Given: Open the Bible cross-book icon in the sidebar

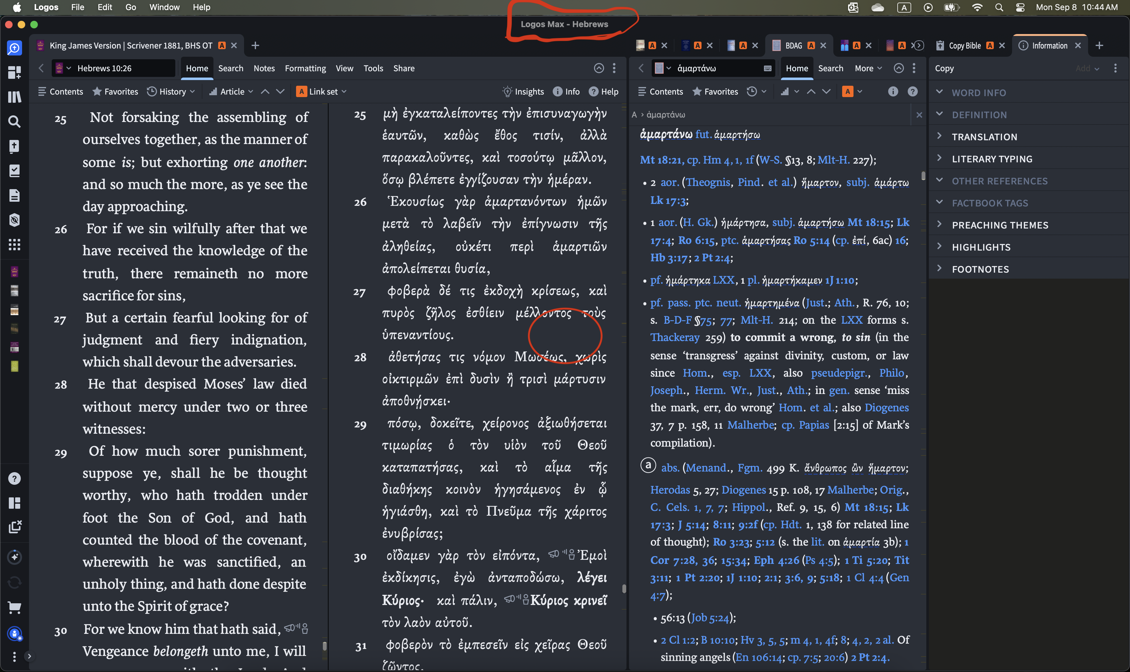Looking at the screenshot, I should (x=15, y=146).
